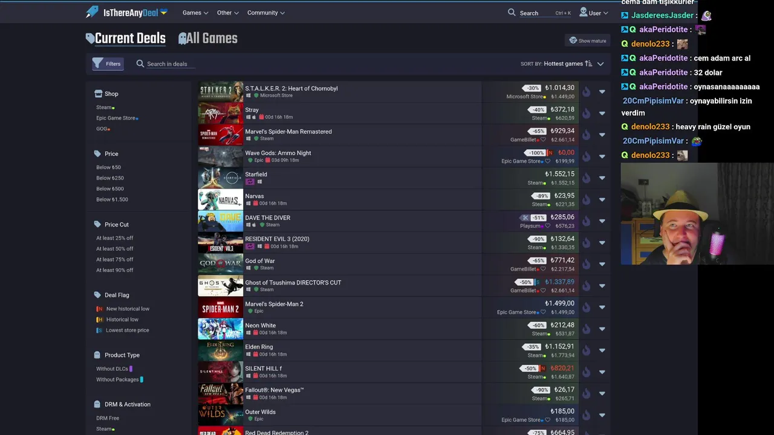
Task: Click the Without Packages filter
Action: click(x=120, y=379)
